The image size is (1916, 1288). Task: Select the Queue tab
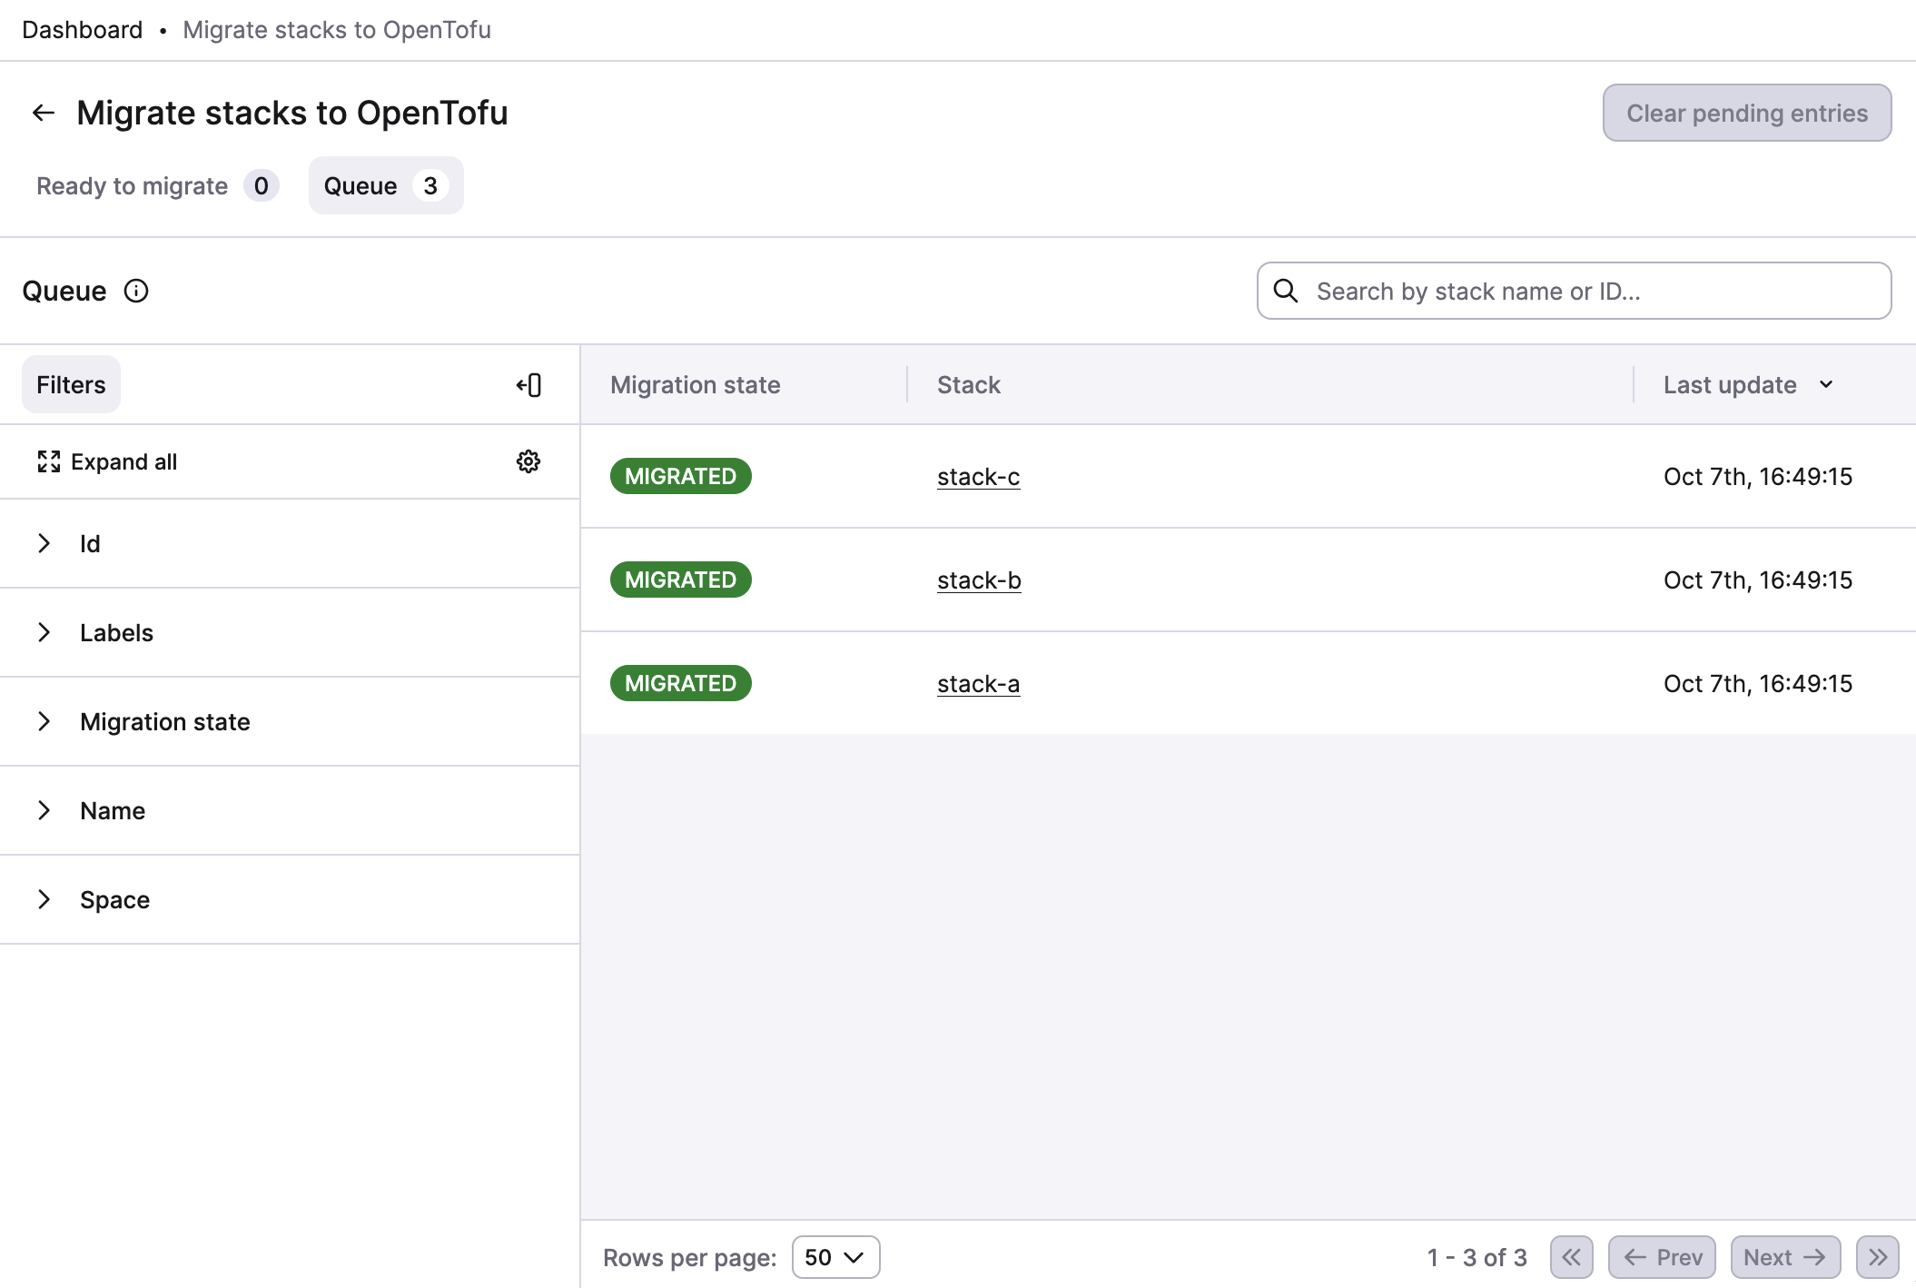pyautogui.click(x=386, y=185)
